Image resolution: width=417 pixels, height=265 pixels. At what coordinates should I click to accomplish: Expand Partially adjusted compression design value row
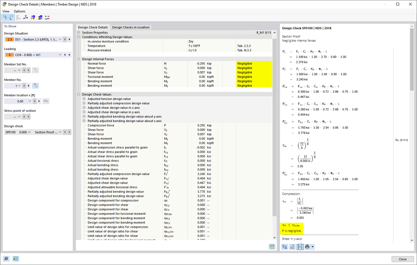click(84, 103)
